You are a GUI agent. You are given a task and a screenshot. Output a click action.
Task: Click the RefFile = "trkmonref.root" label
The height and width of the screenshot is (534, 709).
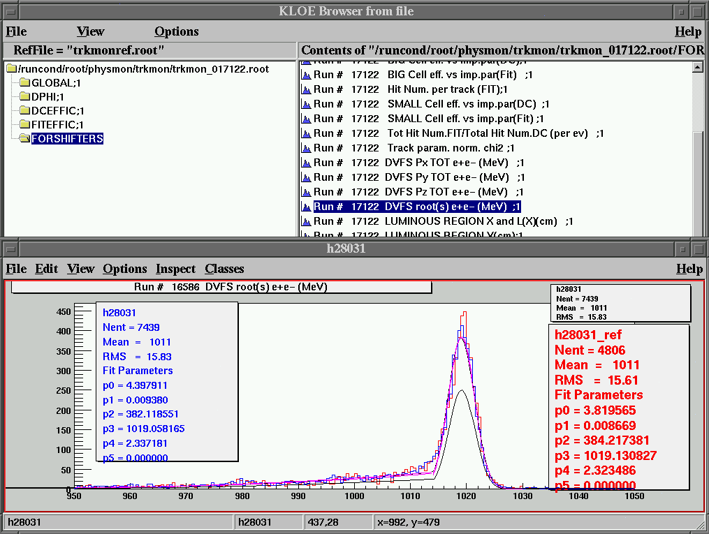(x=89, y=50)
